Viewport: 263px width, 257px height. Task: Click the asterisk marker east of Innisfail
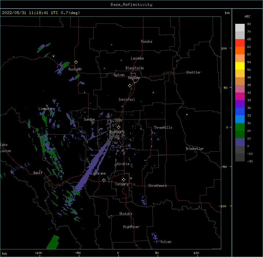(x=153, y=93)
